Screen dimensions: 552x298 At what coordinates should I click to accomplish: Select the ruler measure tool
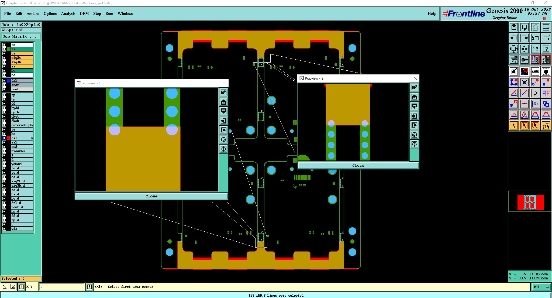pos(535,71)
